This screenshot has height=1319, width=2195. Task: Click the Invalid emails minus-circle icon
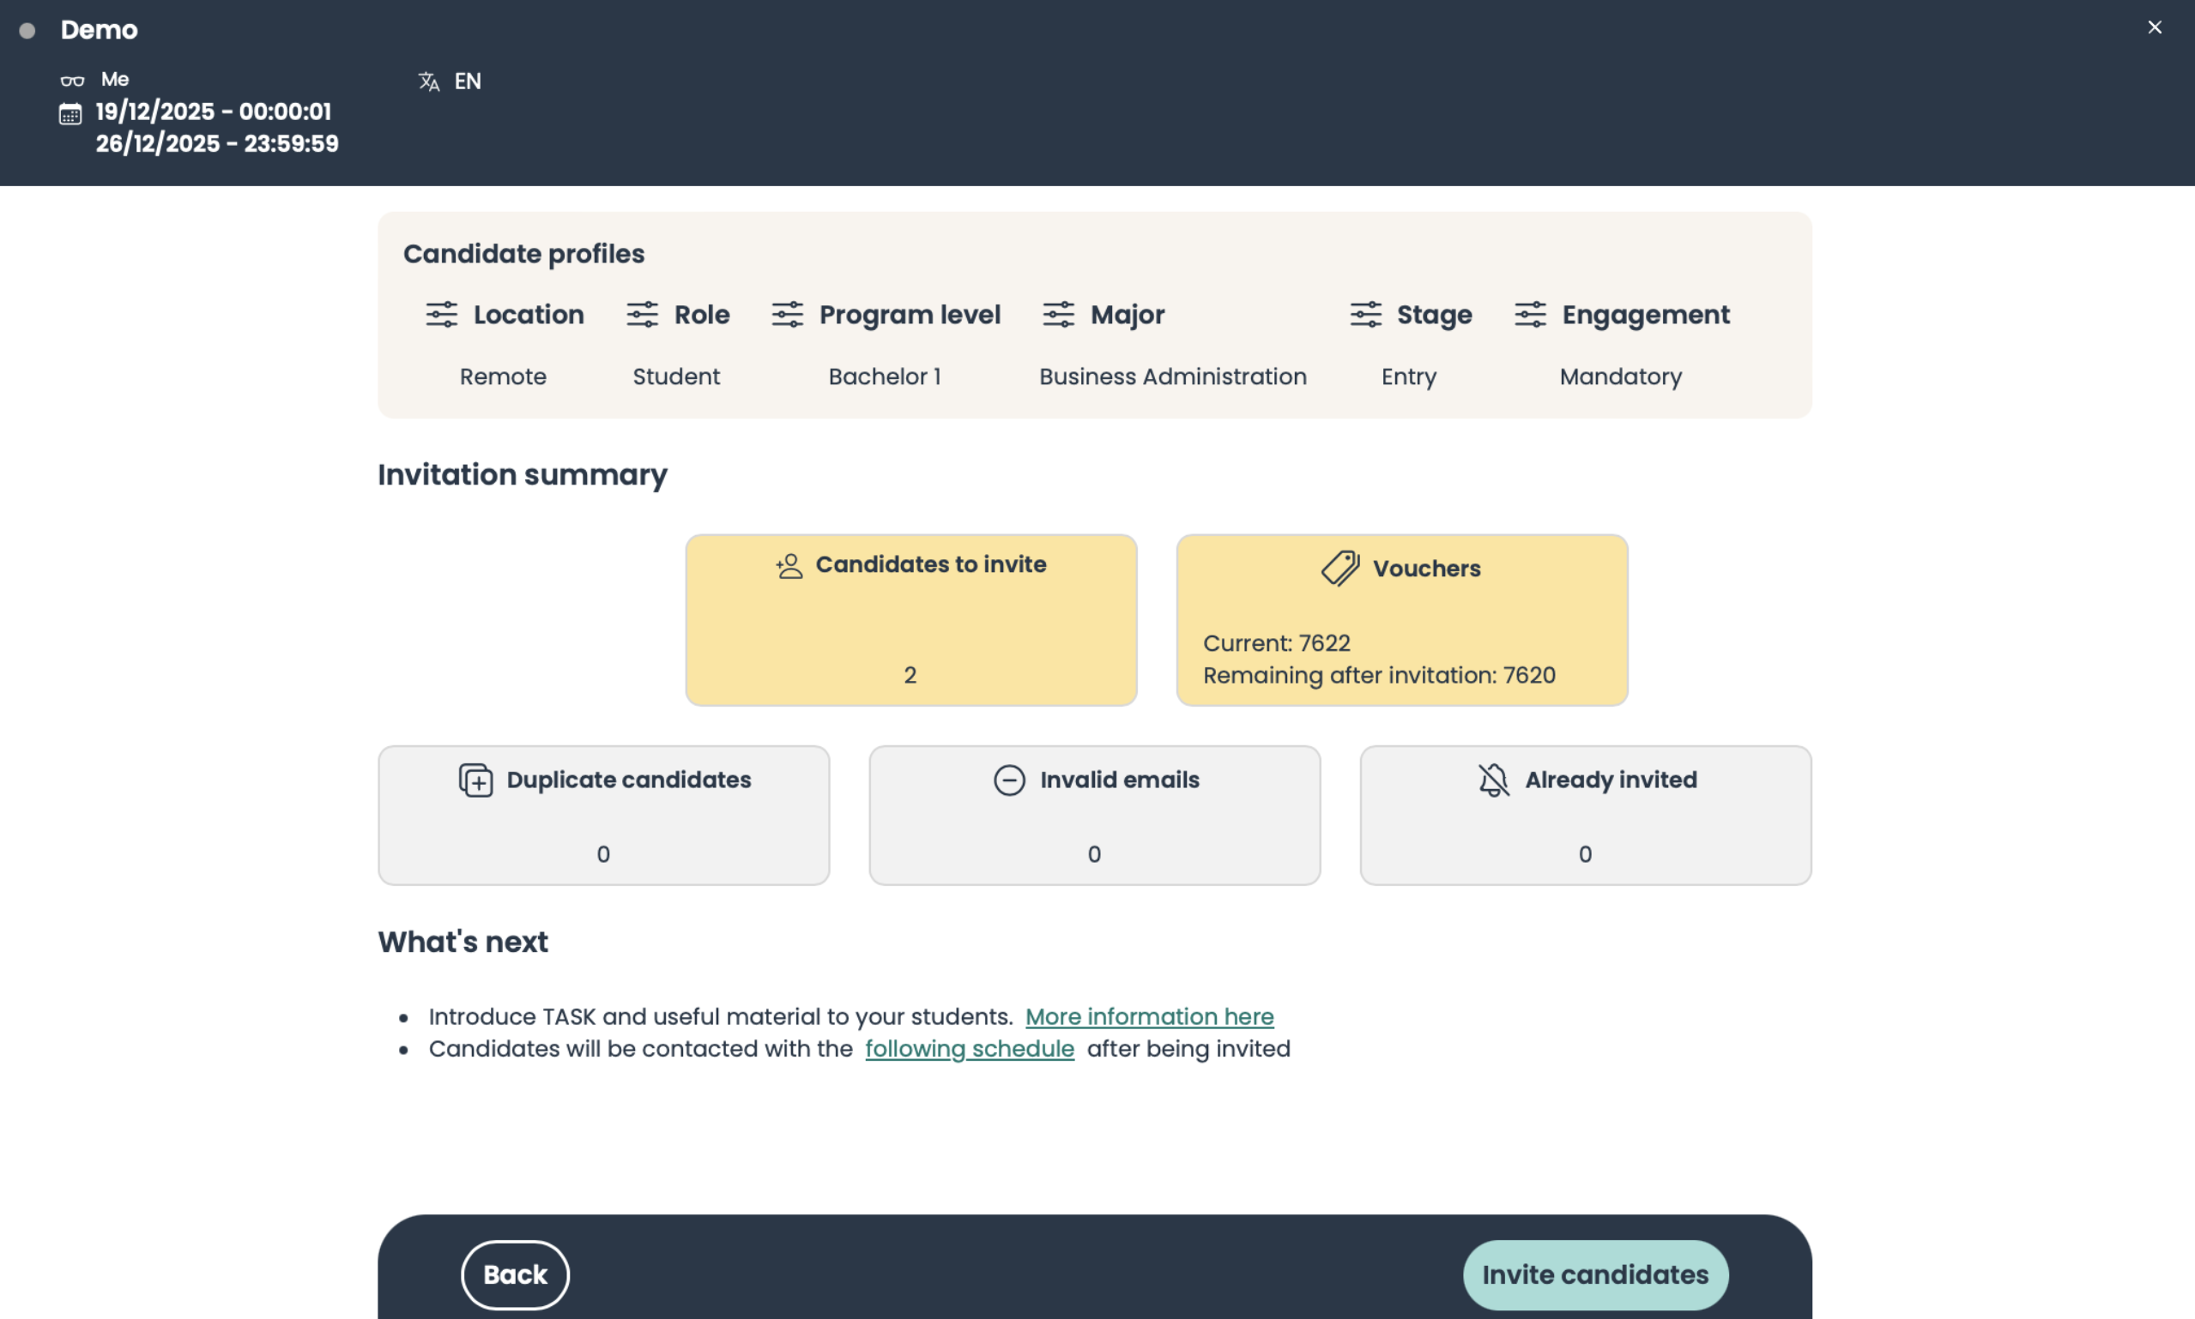pyautogui.click(x=1009, y=780)
